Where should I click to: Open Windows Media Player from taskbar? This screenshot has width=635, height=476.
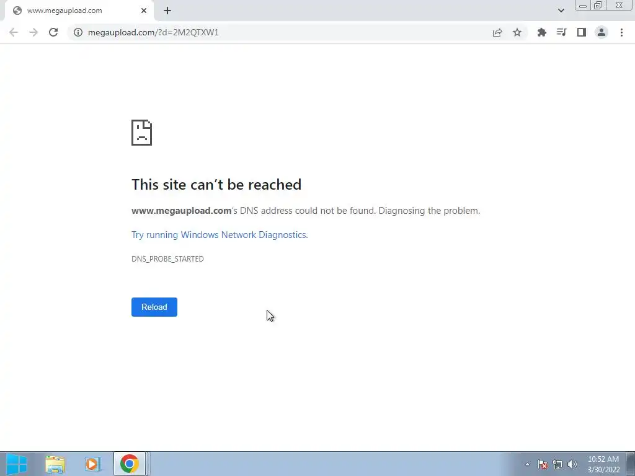point(92,464)
